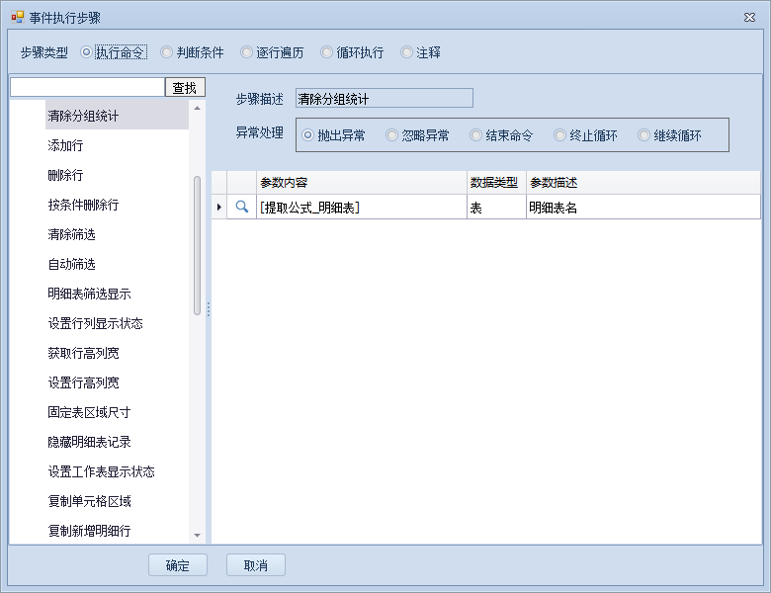Click the row selector arrow in grid

point(218,207)
